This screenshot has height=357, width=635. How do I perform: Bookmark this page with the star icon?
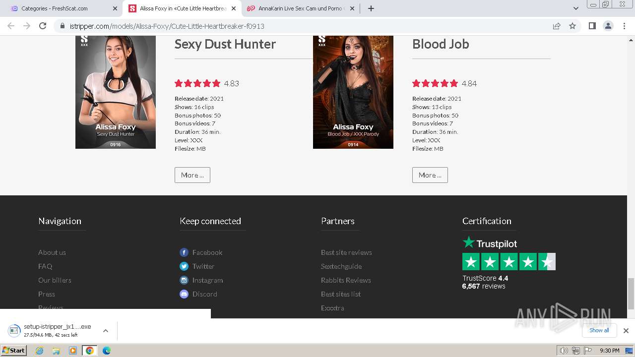pyautogui.click(x=572, y=26)
